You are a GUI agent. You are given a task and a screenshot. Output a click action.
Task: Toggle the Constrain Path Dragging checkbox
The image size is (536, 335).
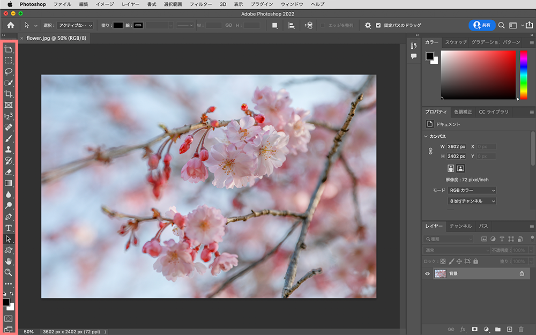(x=378, y=25)
